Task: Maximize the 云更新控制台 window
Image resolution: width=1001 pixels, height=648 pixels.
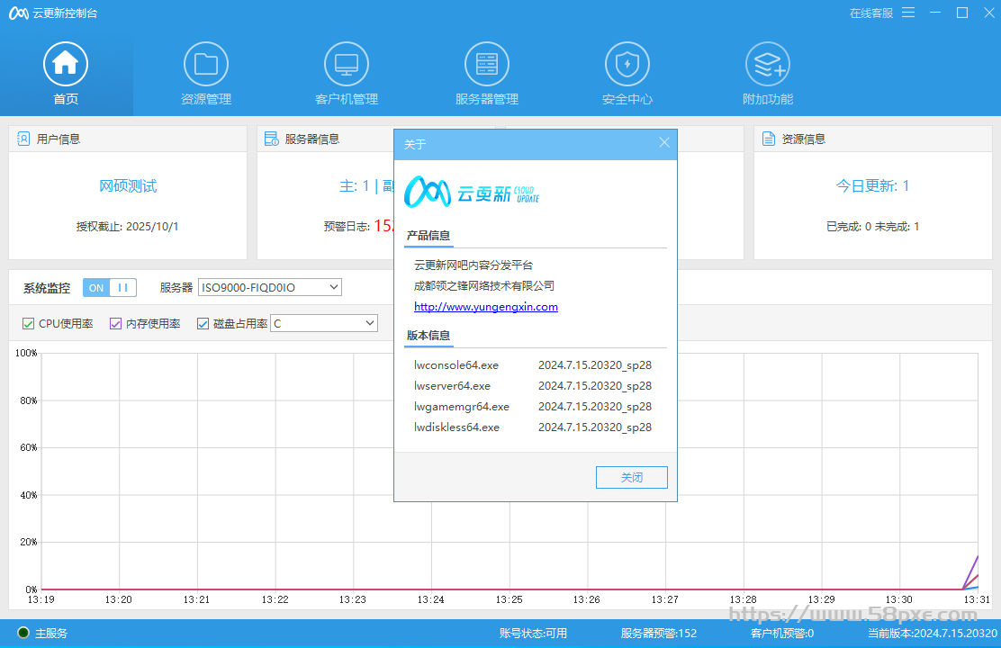Action: pos(962,13)
